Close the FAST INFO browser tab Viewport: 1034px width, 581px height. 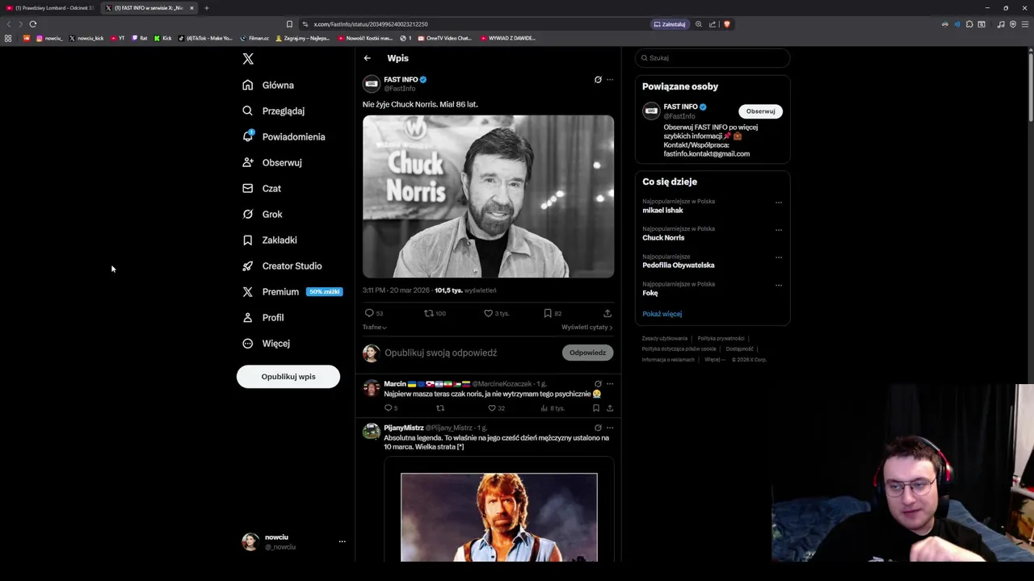pos(191,8)
